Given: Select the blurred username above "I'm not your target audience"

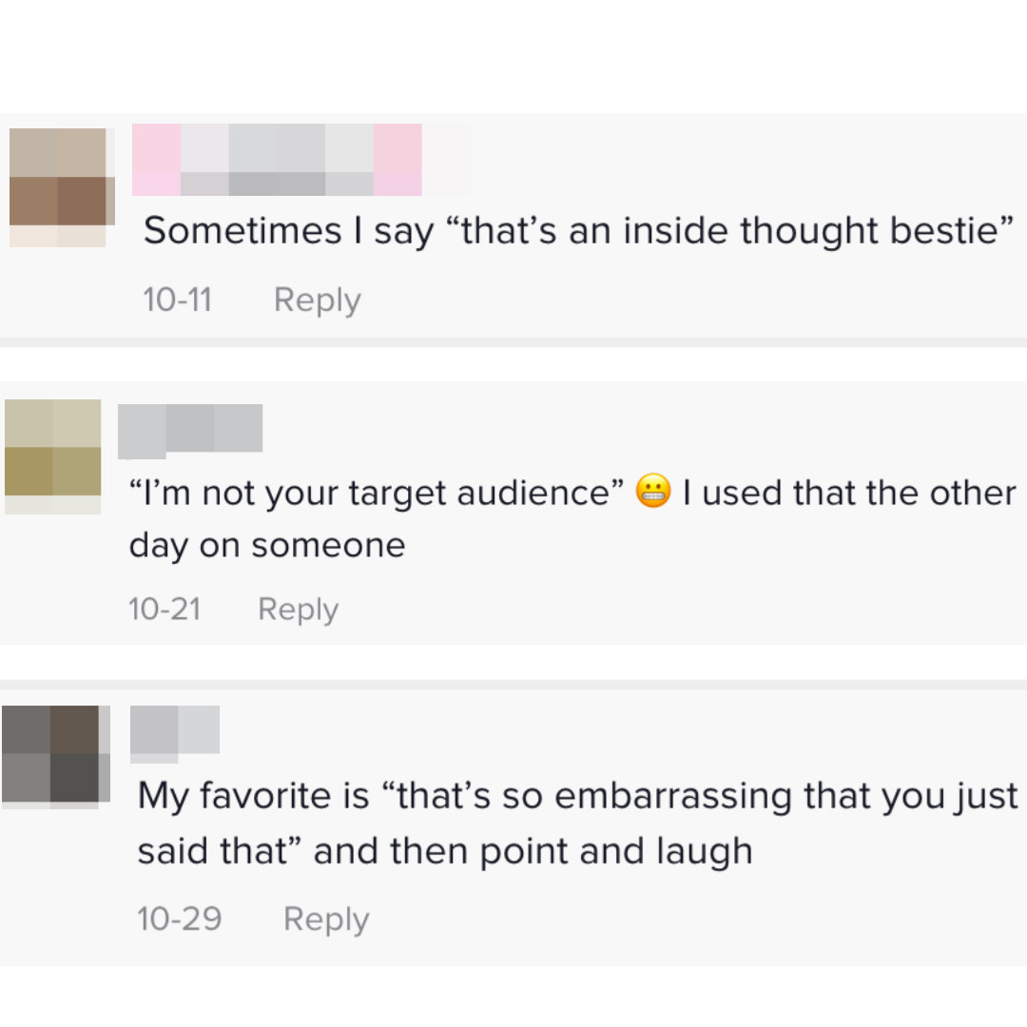Looking at the screenshot, I should click(190, 429).
